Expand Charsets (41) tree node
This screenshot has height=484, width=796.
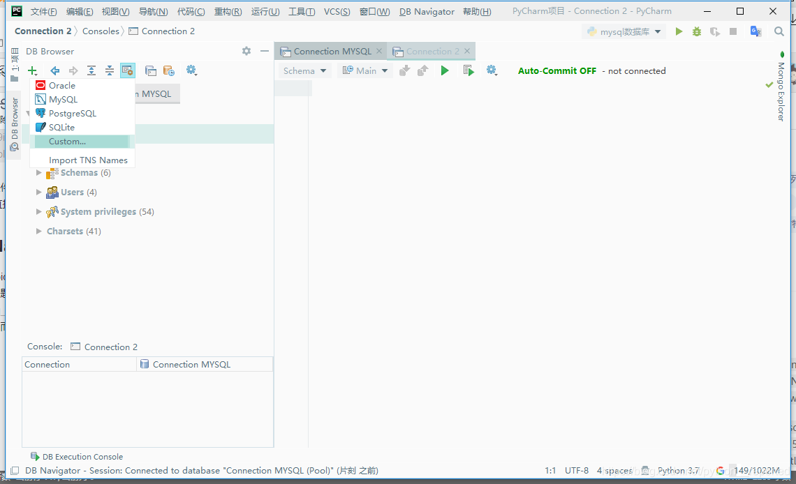click(38, 231)
